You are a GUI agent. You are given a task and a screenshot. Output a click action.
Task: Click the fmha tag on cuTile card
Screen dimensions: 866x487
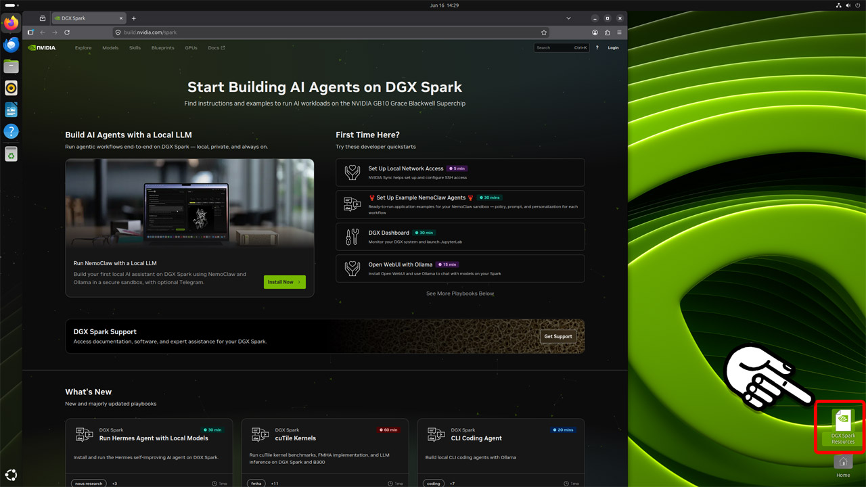[x=256, y=484]
